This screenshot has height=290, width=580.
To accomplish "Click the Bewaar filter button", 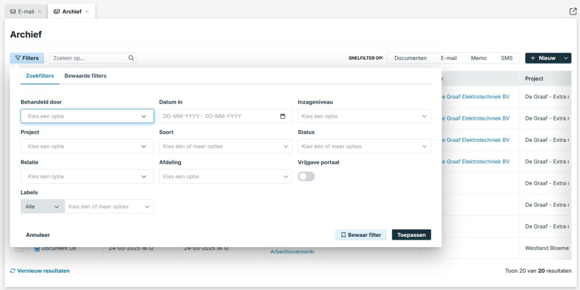I will (361, 234).
